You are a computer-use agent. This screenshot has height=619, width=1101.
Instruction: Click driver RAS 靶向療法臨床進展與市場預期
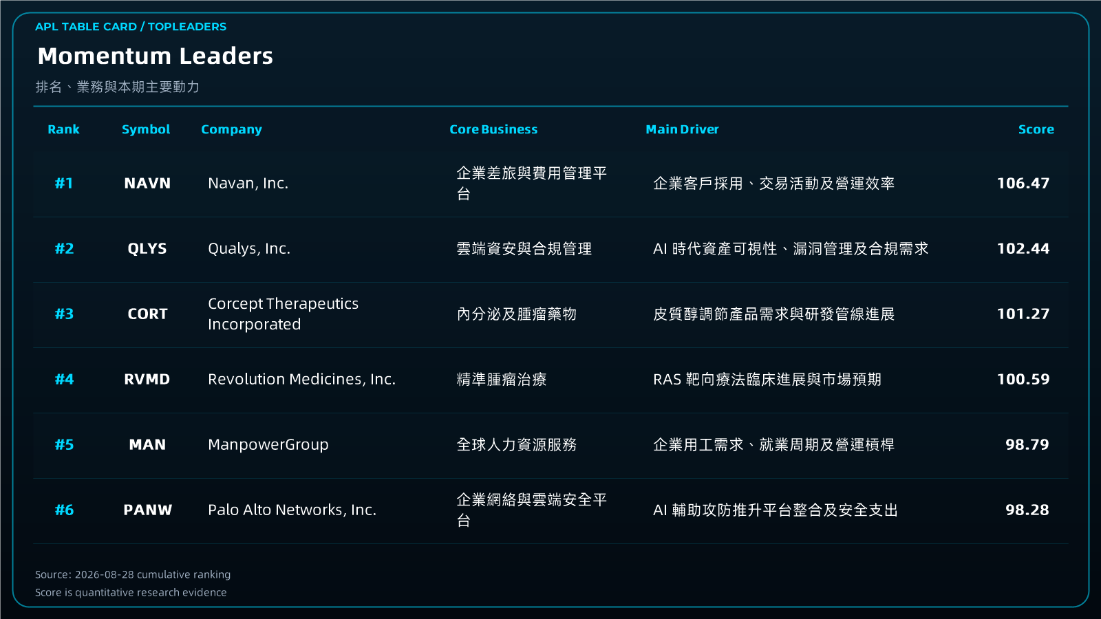coord(767,380)
